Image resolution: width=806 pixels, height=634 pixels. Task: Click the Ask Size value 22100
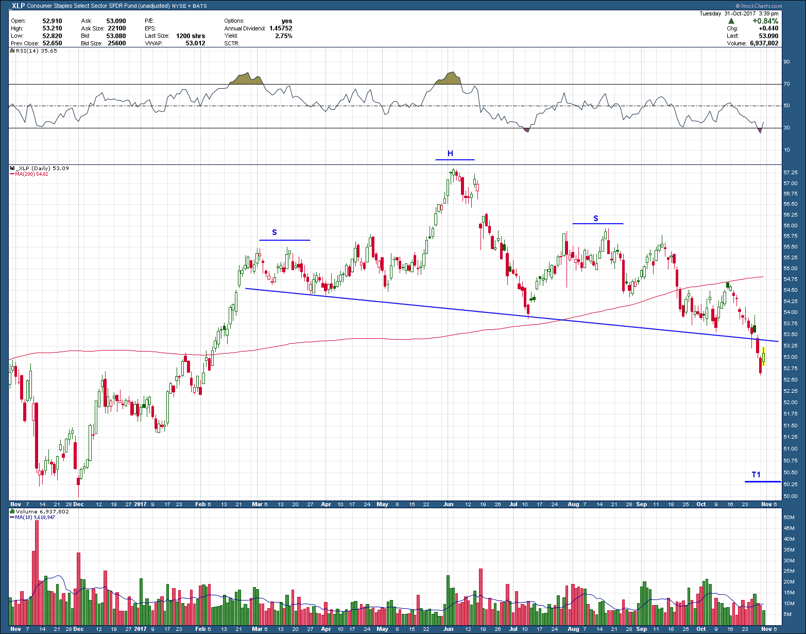coord(116,28)
